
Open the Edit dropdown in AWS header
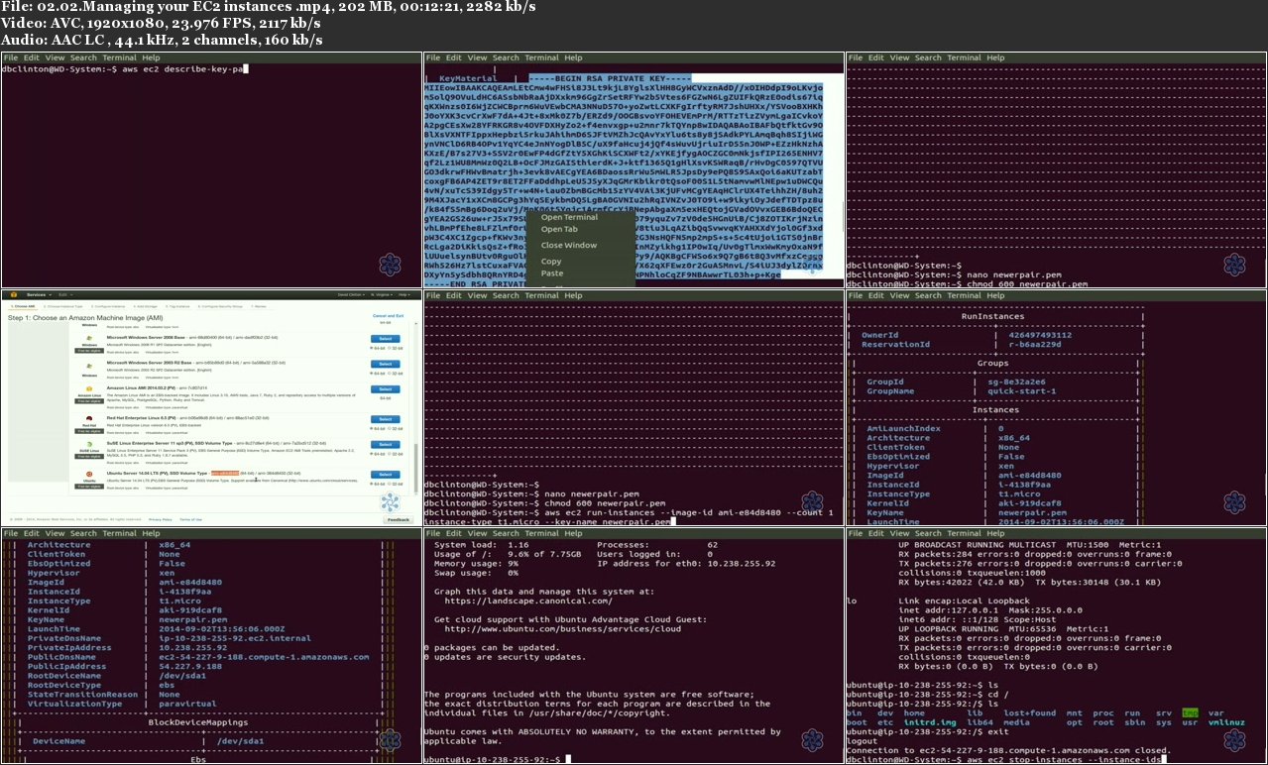click(65, 294)
